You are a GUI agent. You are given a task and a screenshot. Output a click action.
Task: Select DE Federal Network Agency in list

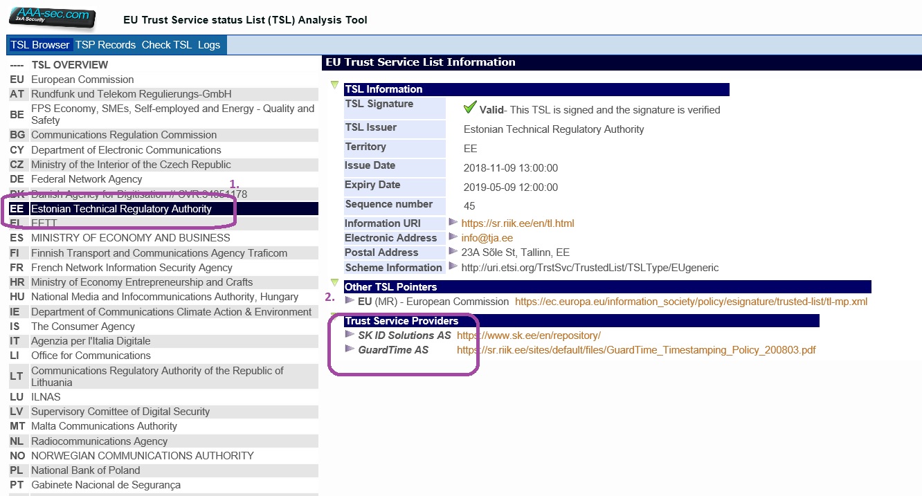coord(87,179)
